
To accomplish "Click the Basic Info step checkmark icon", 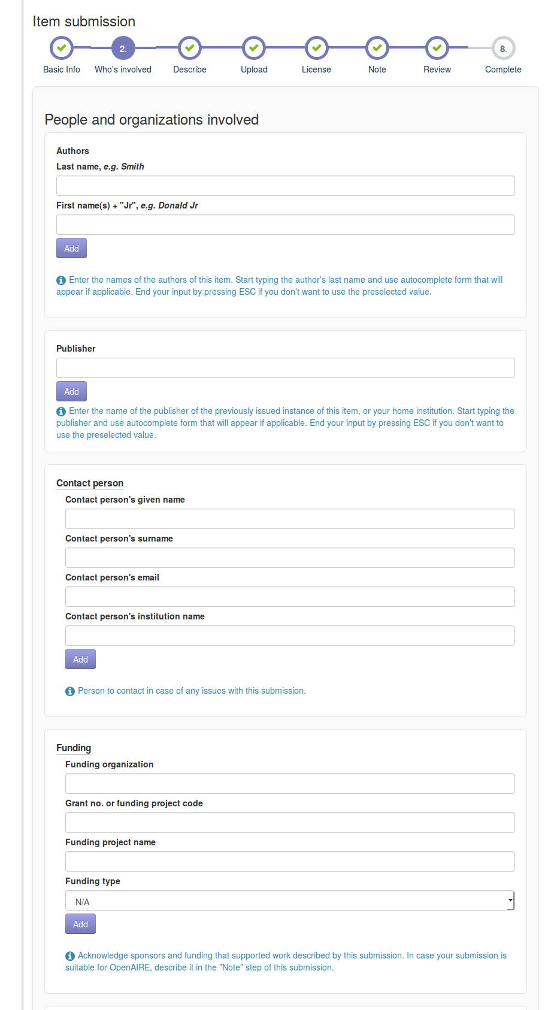I will tap(61, 48).
